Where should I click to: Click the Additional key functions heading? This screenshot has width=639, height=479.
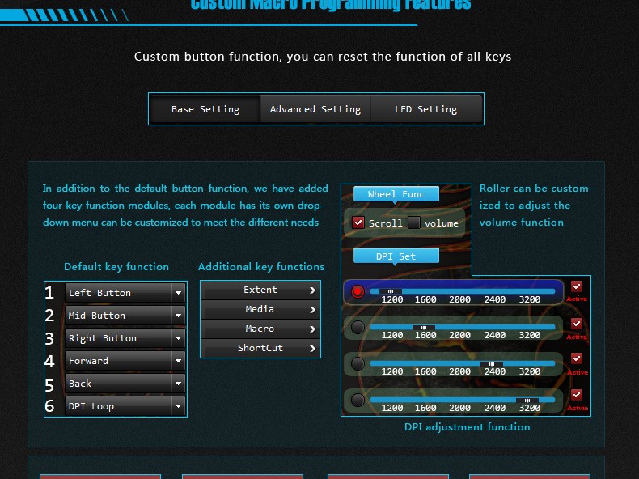(261, 267)
